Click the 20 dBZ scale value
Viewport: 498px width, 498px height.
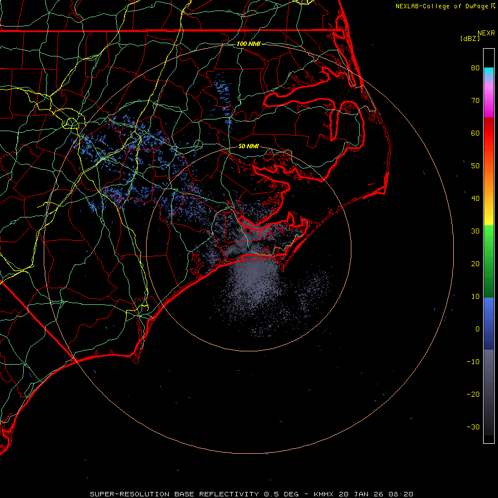475,263
